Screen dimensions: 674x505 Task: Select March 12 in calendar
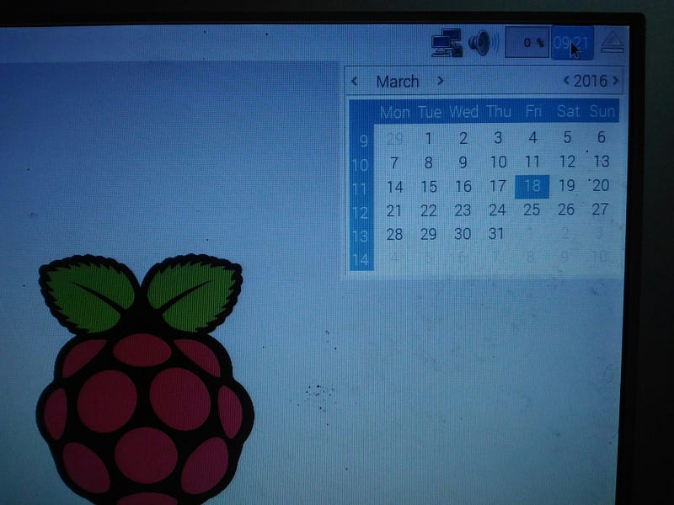point(567,162)
